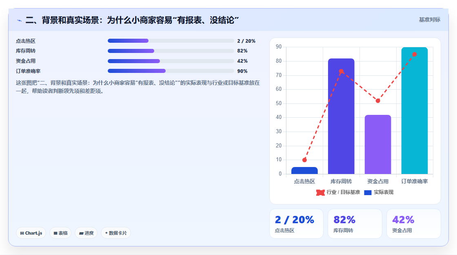The image size is (457, 255).
Task: Click the 库存周转 bar in chart
Action: [341, 117]
